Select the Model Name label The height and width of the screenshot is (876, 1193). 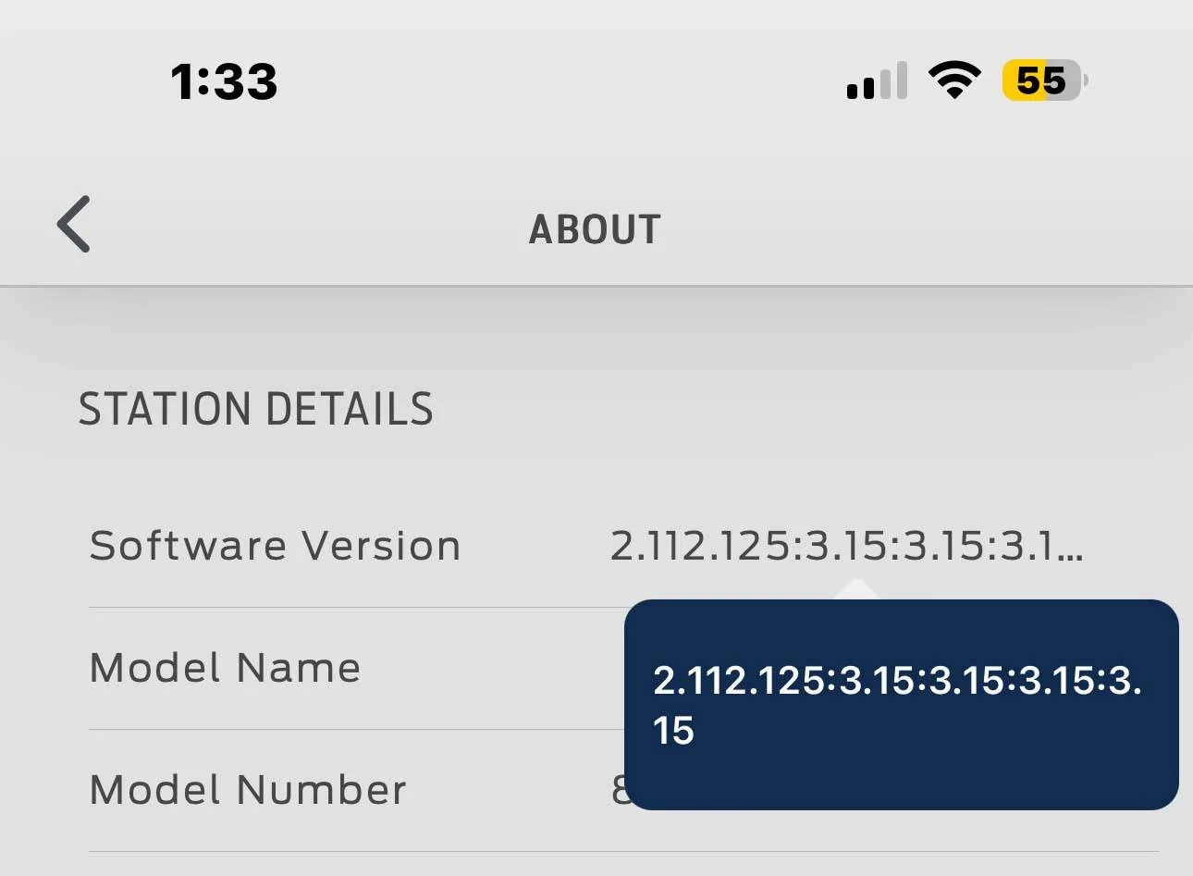(225, 668)
